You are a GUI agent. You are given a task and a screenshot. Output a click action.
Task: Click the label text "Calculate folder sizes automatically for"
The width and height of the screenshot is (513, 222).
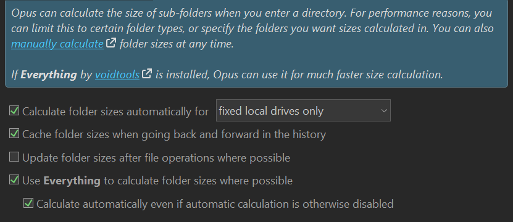[115, 112]
